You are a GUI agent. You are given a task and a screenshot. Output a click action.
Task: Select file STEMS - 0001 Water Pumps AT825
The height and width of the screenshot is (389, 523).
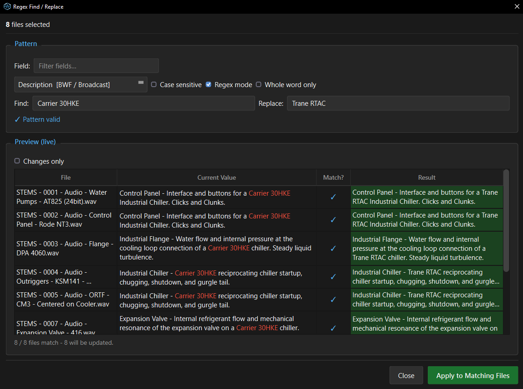tap(66, 197)
